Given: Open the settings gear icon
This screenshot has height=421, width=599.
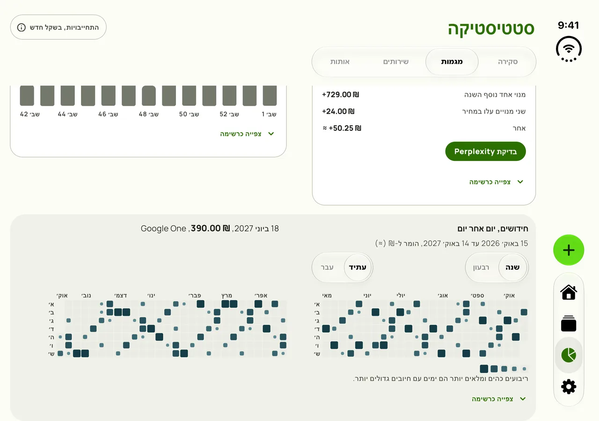Looking at the screenshot, I should (569, 386).
